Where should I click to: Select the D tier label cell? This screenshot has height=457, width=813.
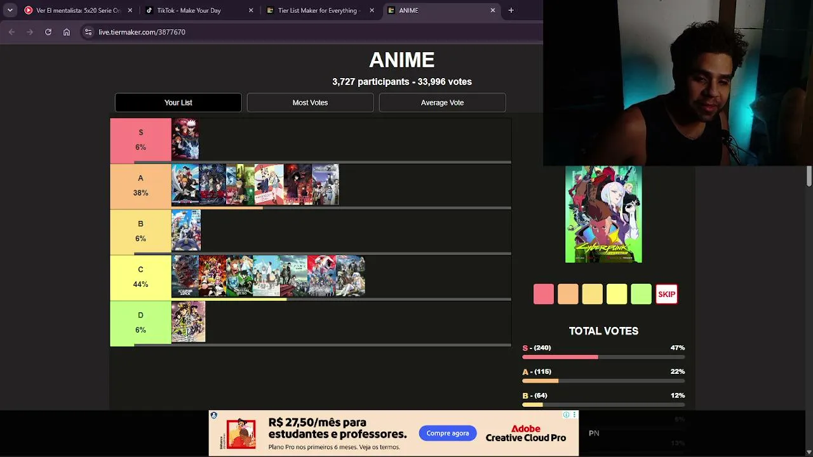pos(141,323)
